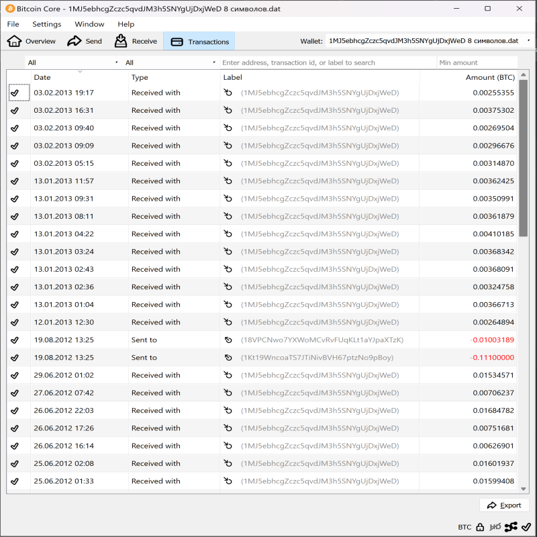Sort by the Type column header
The height and width of the screenshot is (537, 537).
pyautogui.click(x=174, y=77)
